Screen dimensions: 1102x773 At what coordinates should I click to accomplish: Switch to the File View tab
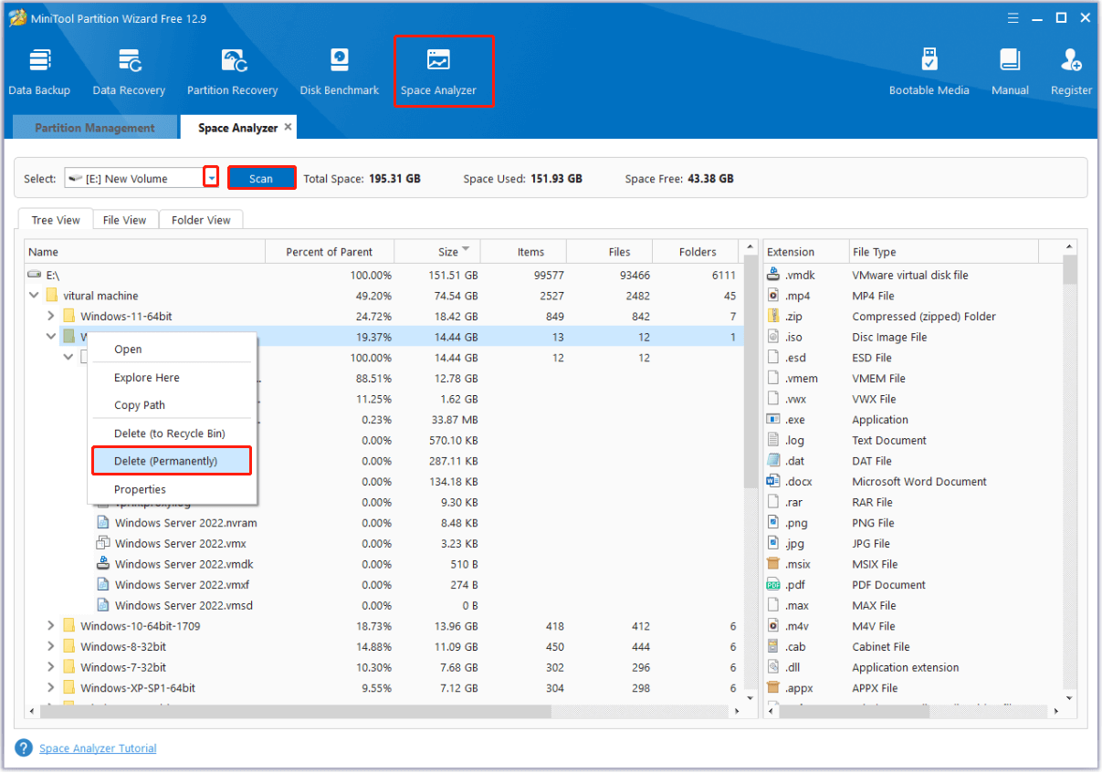[125, 220]
